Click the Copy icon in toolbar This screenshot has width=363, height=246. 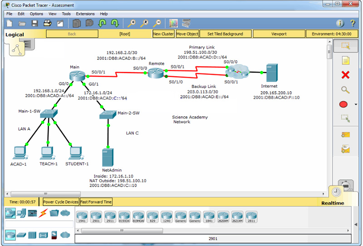(x=77, y=23)
